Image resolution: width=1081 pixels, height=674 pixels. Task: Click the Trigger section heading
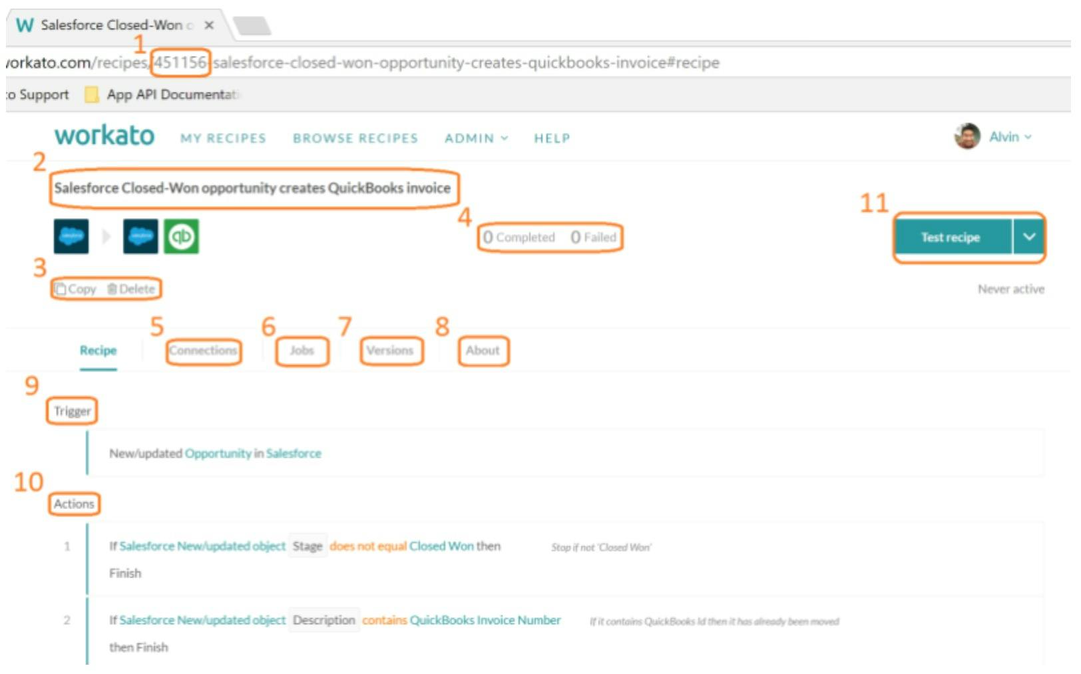[73, 411]
